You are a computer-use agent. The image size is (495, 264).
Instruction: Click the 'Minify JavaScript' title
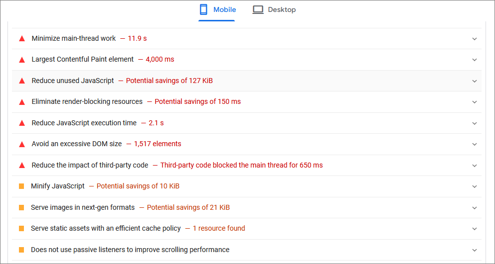(58, 186)
